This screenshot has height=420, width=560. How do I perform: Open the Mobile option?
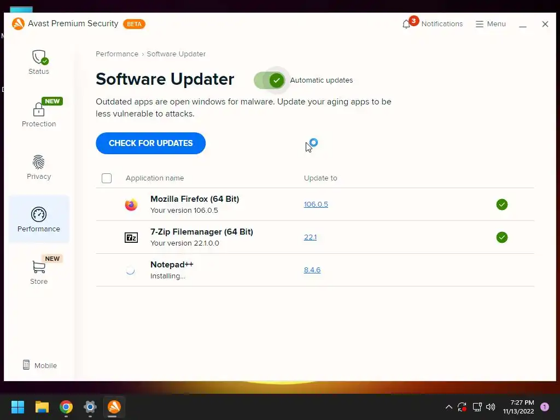coord(39,365)
